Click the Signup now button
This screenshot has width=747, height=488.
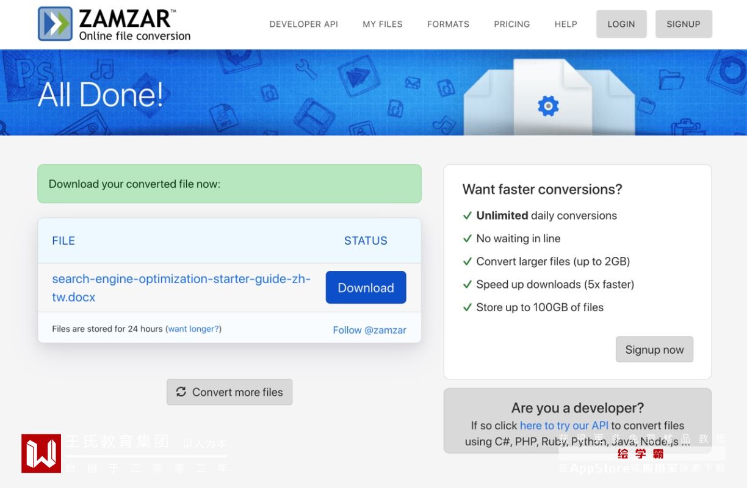coord(654,350)
